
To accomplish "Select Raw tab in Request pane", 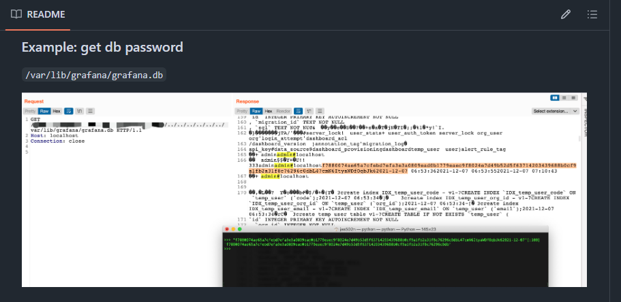I will click(x=44, y=112).
